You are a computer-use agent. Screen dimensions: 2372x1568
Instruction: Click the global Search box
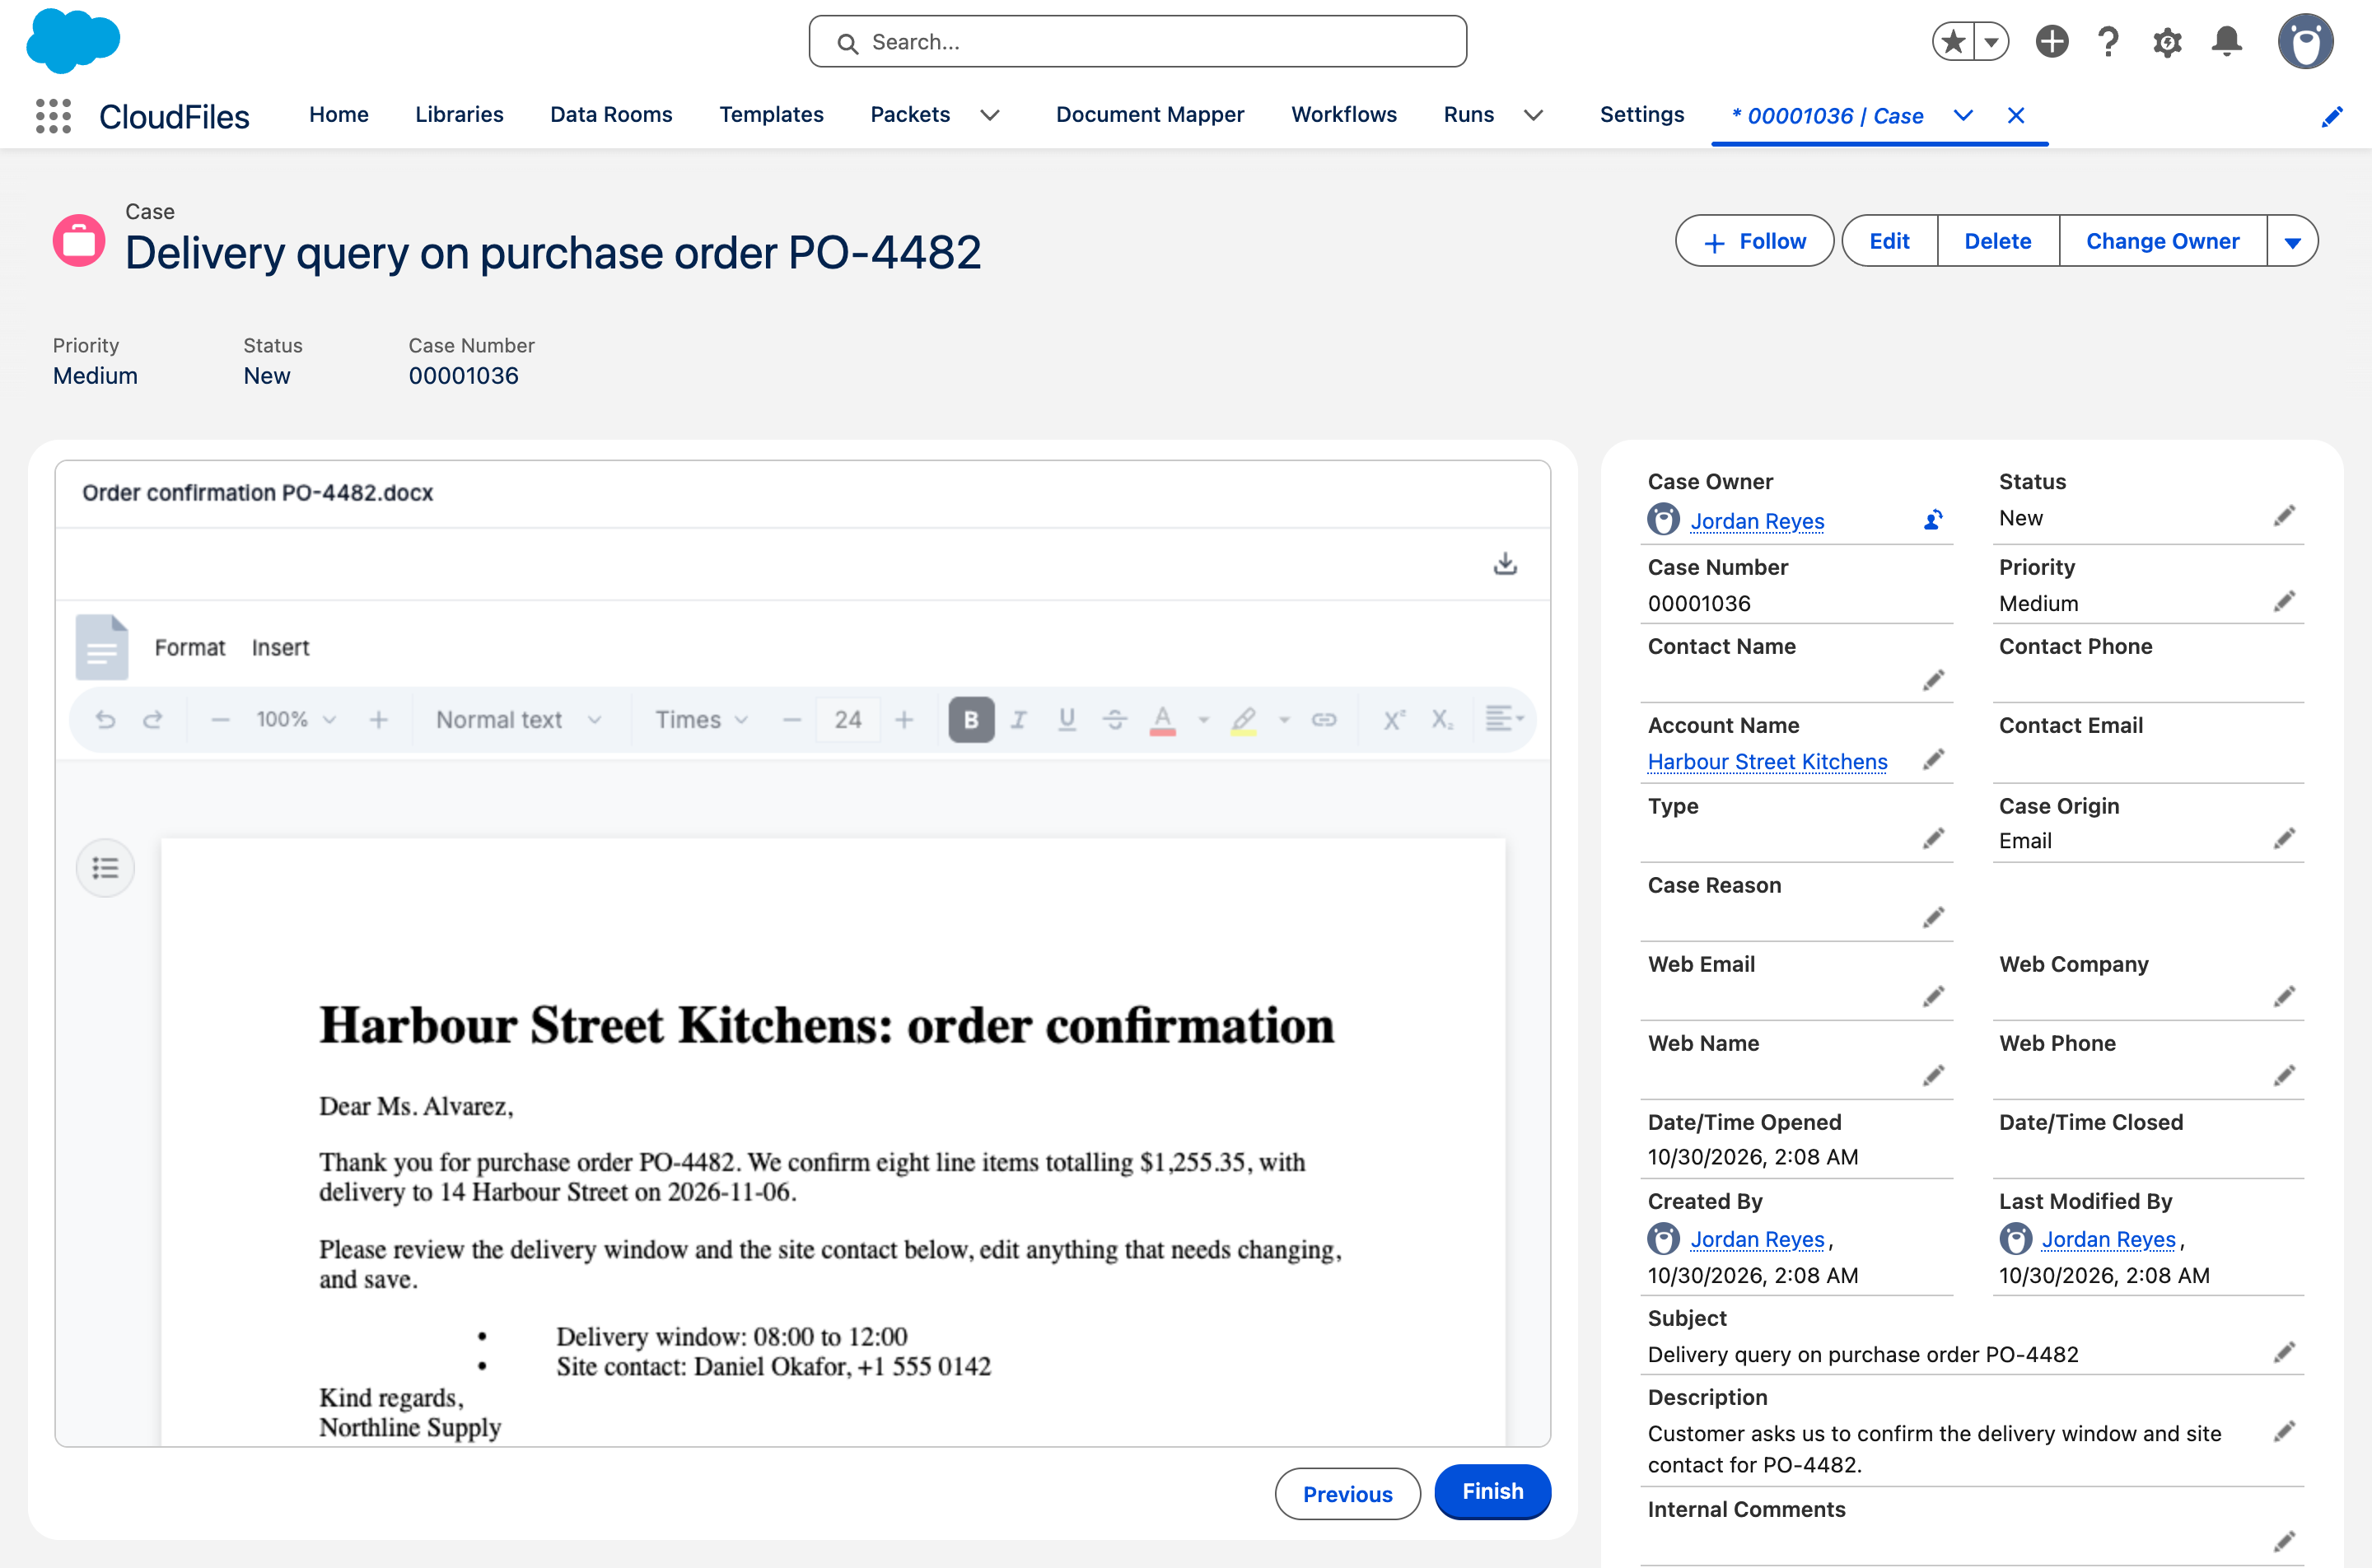[1137, 42]
